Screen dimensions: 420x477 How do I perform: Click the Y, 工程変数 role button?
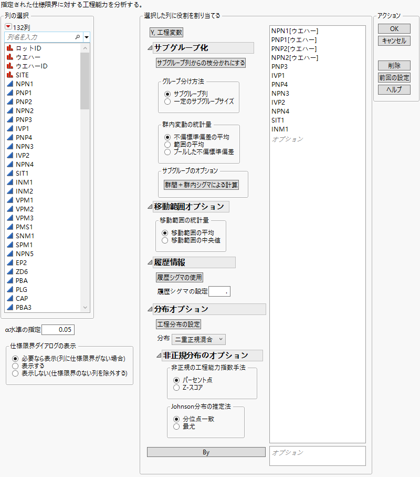tap(166, 32)
